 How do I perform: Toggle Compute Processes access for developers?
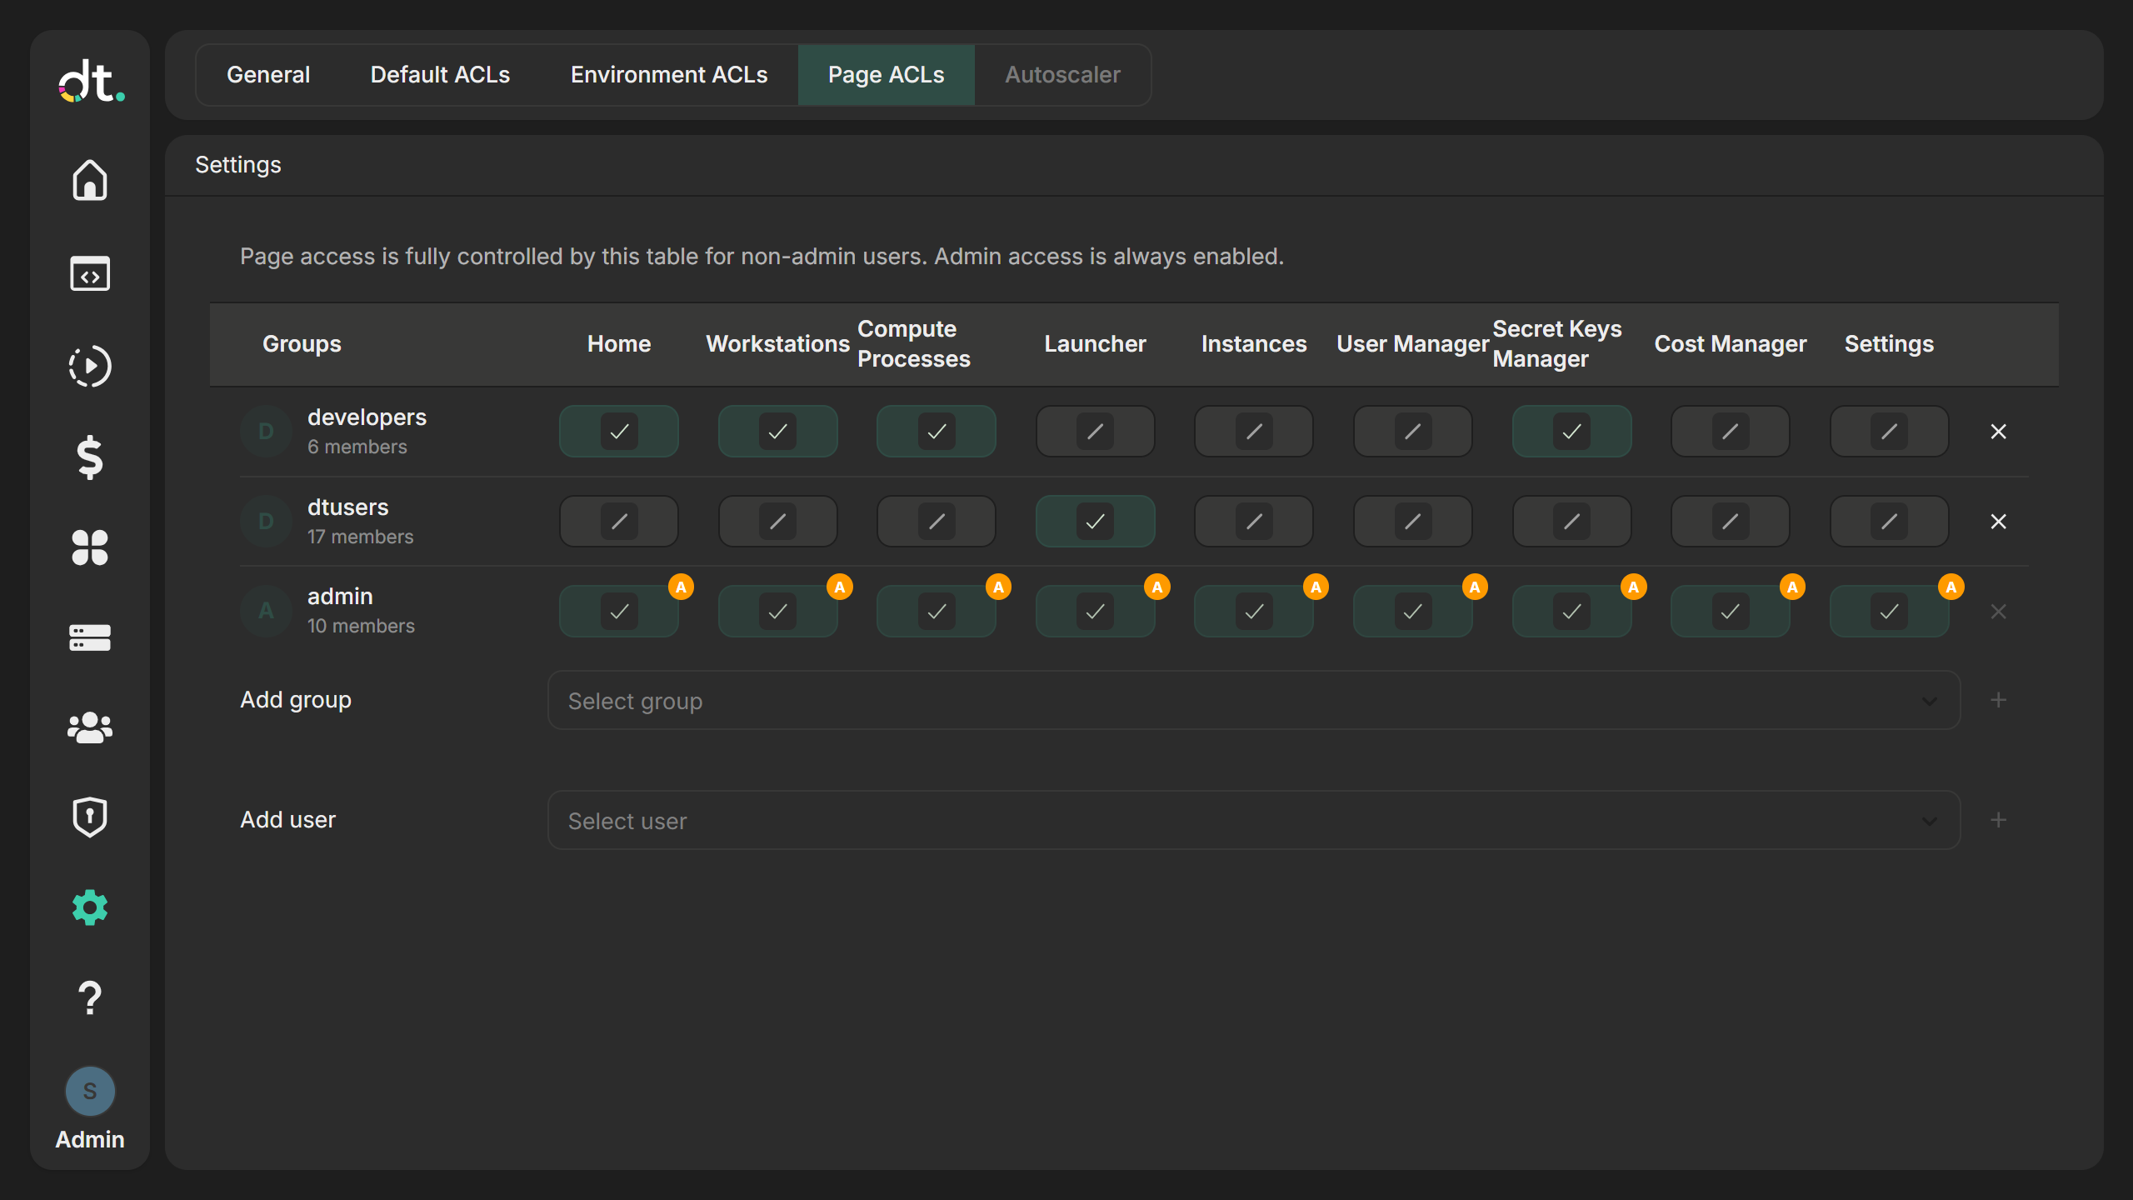click(x=937, y=432)
